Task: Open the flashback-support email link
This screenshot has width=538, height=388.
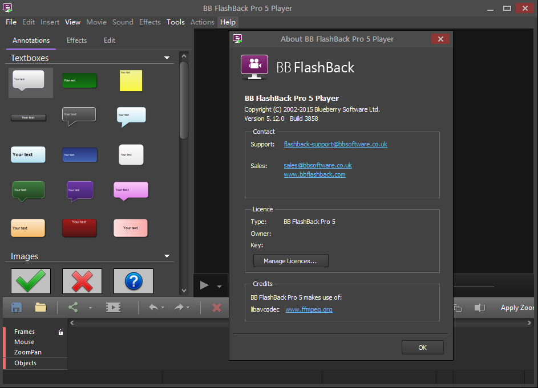Action: (335, 144)
